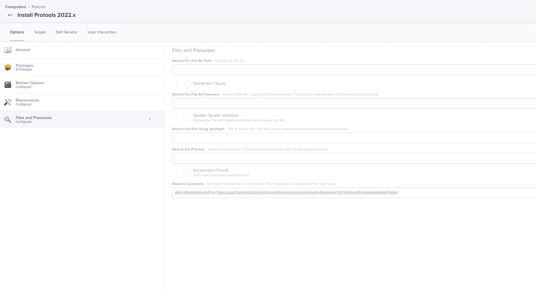Click the "Full path to the file" hint
This screenshot has width=536, height=292.
[x=230, y=61]
